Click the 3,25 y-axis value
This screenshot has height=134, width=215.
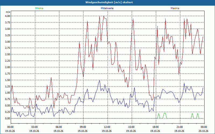coord(8,35)
